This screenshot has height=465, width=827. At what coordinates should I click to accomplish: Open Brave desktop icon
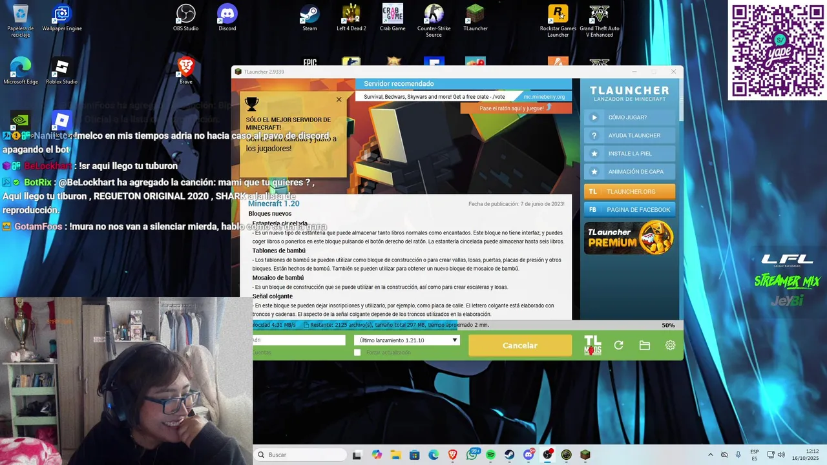click(x=186, y=71)
